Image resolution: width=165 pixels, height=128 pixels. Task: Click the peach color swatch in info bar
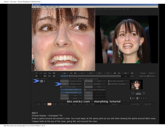49,104
